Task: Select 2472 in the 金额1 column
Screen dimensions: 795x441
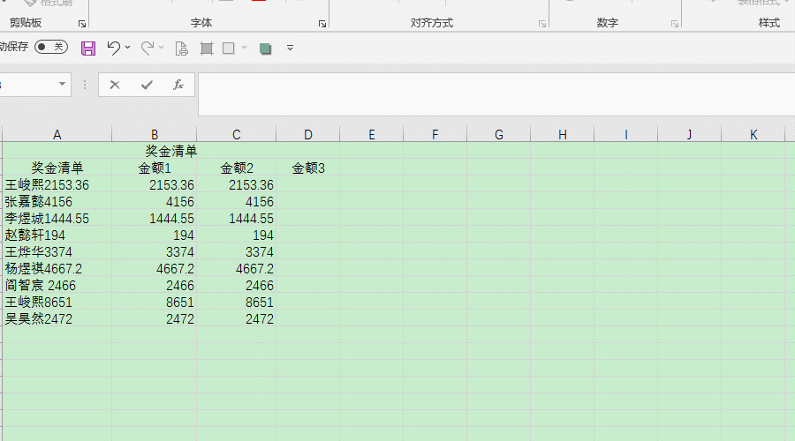Action: 154,318
